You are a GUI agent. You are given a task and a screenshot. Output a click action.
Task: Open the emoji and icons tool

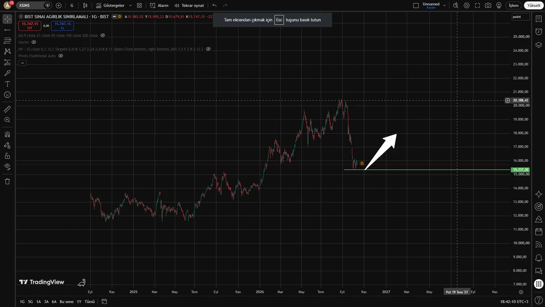pos(7,95)
